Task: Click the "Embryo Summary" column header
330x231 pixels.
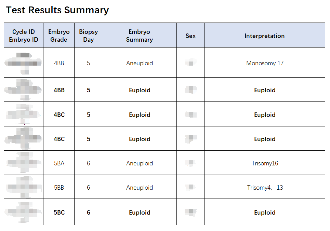Action: tap(139, 36)
